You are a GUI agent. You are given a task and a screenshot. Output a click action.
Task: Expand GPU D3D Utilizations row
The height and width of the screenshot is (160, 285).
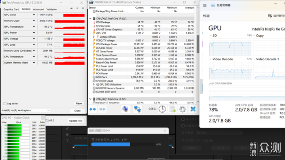pos(94,84)
